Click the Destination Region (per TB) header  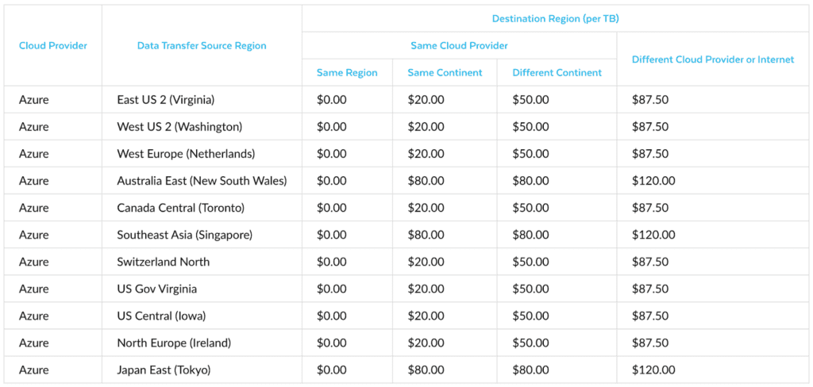(555, 19)
